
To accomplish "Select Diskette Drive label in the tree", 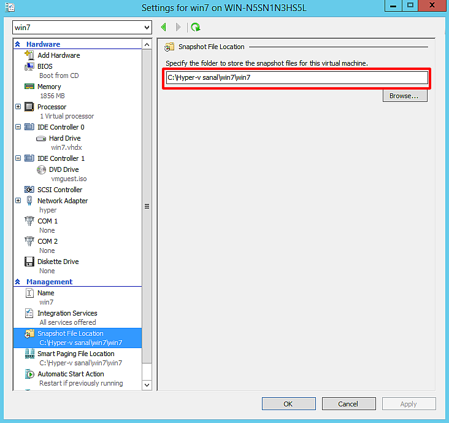I will pos(58,262).
